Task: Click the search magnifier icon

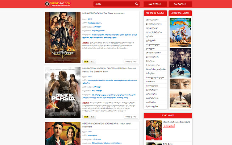Action: 136,4
